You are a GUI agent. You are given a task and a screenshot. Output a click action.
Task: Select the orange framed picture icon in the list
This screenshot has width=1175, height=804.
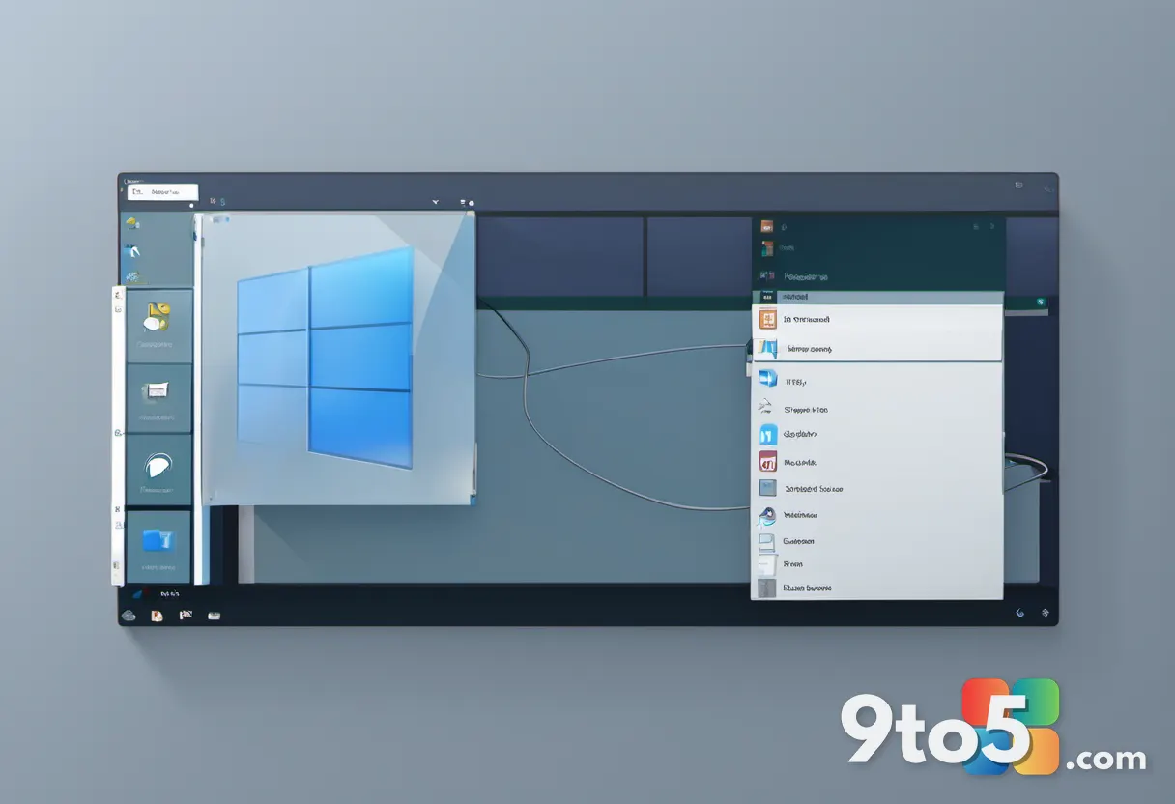[768, 320]
